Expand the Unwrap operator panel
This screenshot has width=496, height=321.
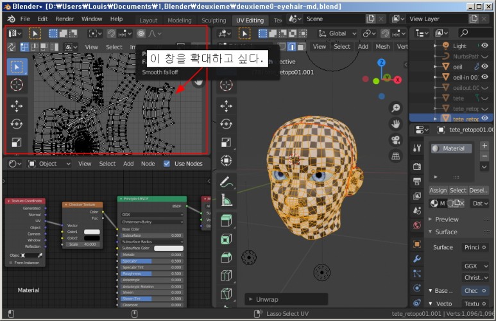click(x=252, y=299)
